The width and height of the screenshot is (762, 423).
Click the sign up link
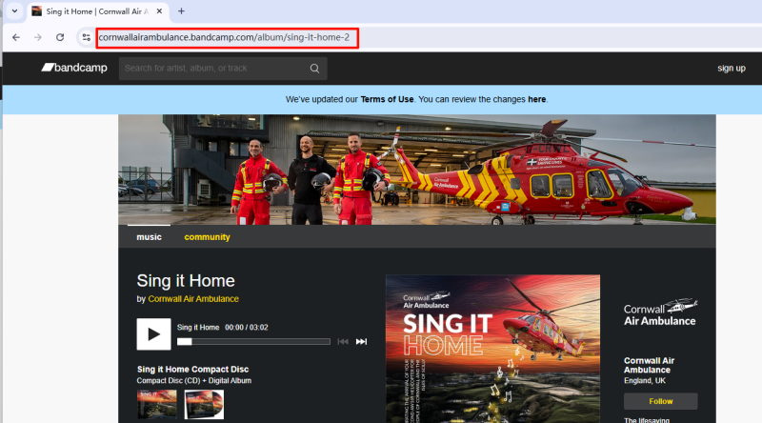pyautogui.click(x=731, y=69)
